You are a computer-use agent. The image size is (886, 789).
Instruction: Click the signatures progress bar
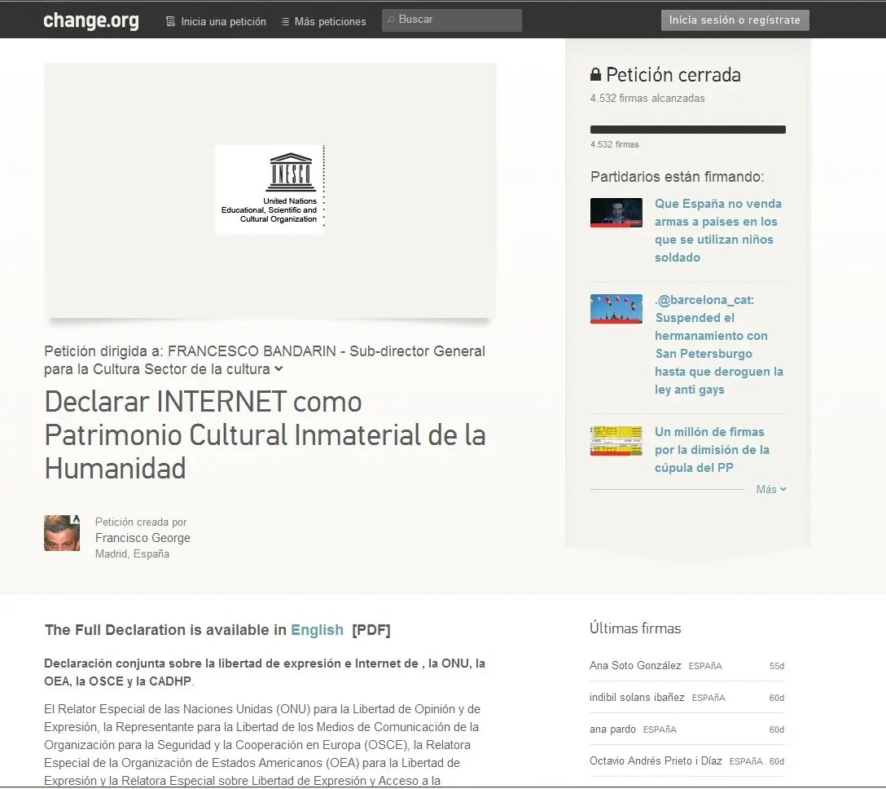point(687,130)
